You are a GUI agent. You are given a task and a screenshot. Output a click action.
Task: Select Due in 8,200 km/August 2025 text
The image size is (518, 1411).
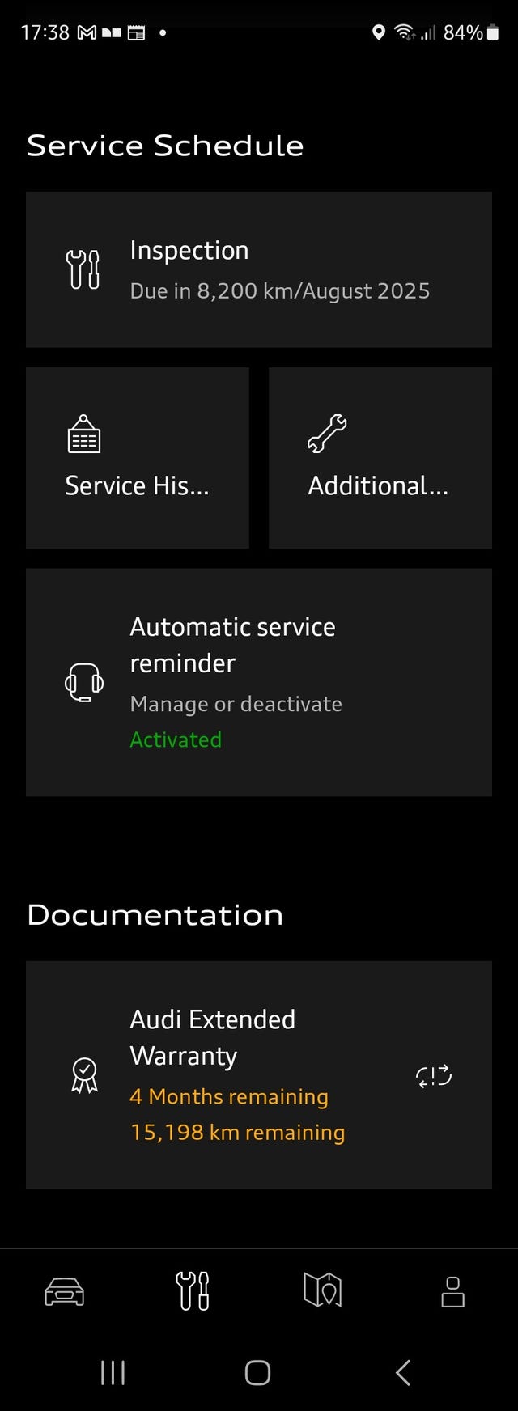point(280,291)
